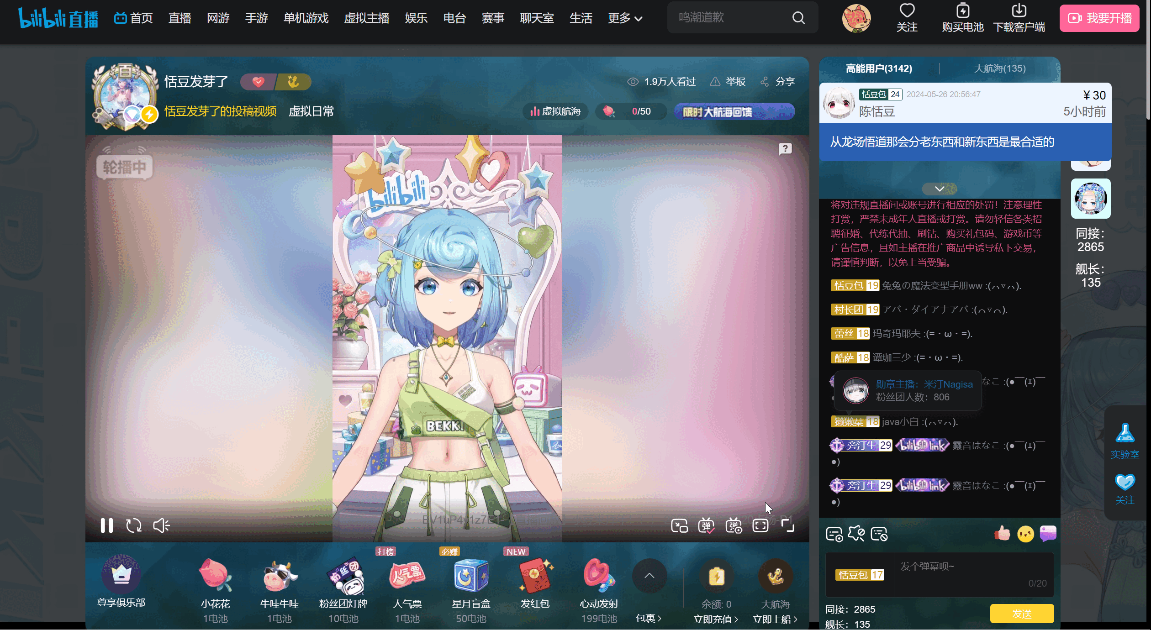Screen dimensions: 1151x630
Task: Toggle heart follow badge beside streamer name
Action: point(258,82)
